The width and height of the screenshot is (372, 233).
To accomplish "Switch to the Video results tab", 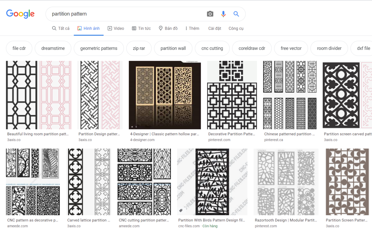I will [x=116, y=28].
